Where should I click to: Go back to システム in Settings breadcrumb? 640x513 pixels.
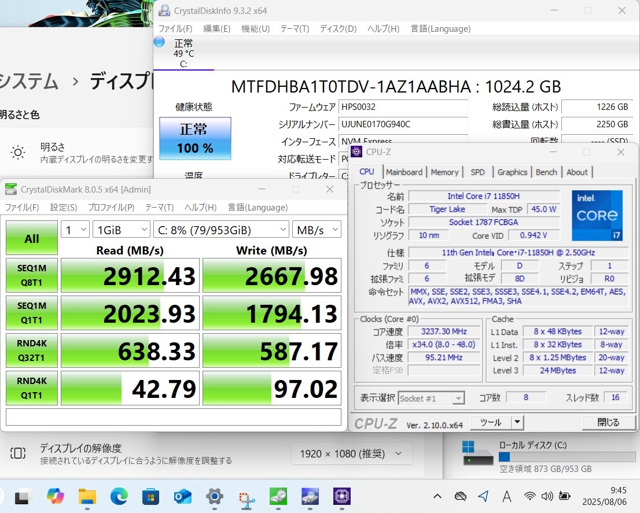(x=28, y=81)
